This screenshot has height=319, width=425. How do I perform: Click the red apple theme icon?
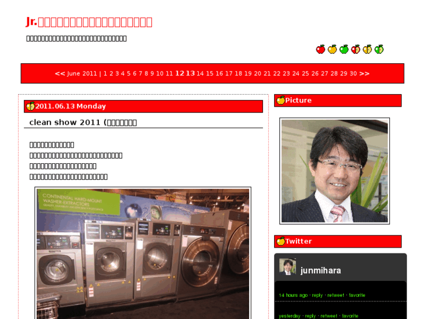[320, 49]
